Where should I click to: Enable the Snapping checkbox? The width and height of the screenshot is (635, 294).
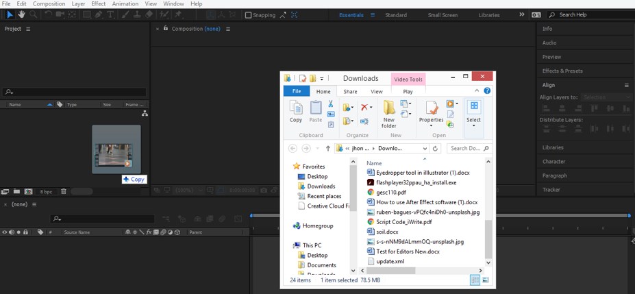pos(248,14)
